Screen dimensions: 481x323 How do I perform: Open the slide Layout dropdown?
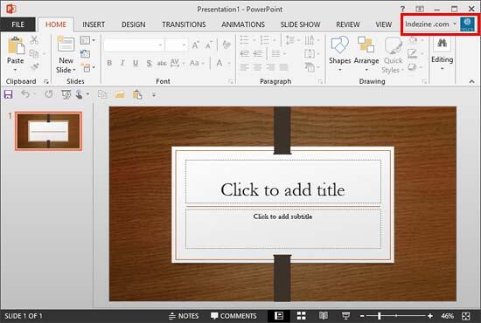[87, 40]
